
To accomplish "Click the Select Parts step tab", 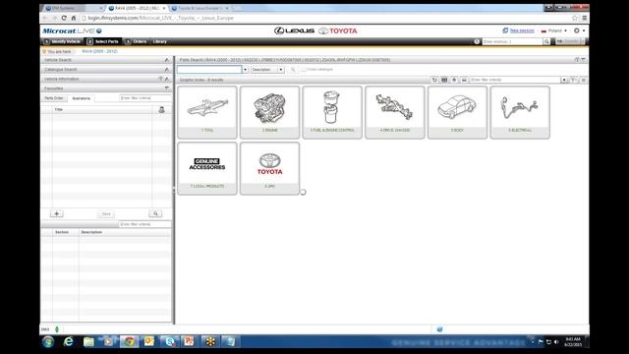I will click(103, 41).
